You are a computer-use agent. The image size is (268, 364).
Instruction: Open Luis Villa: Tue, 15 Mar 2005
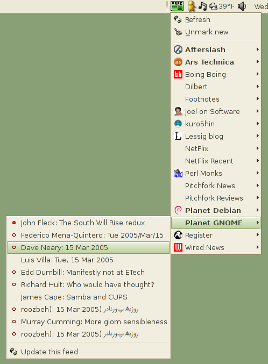(x=89, y=260)
